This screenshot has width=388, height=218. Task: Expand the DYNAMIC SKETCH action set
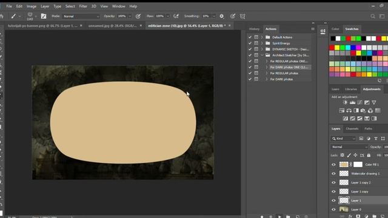(262, 49)
